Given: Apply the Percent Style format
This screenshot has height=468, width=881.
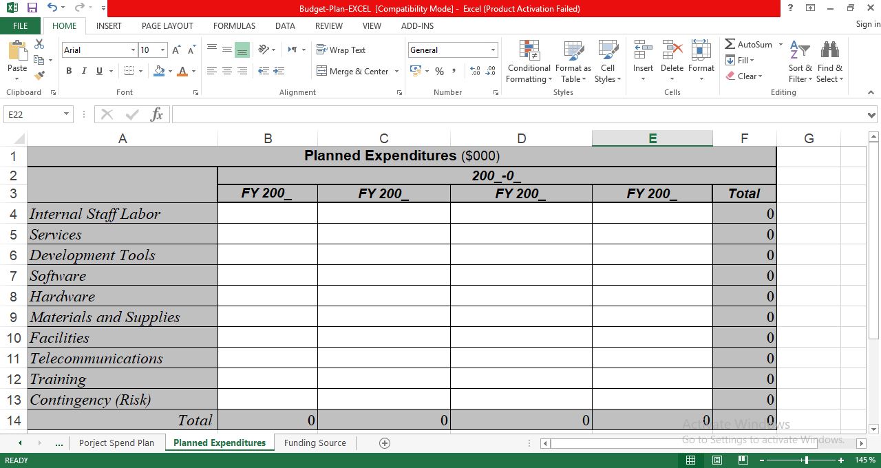Looking at the screenshot, I should pos(439,71).
